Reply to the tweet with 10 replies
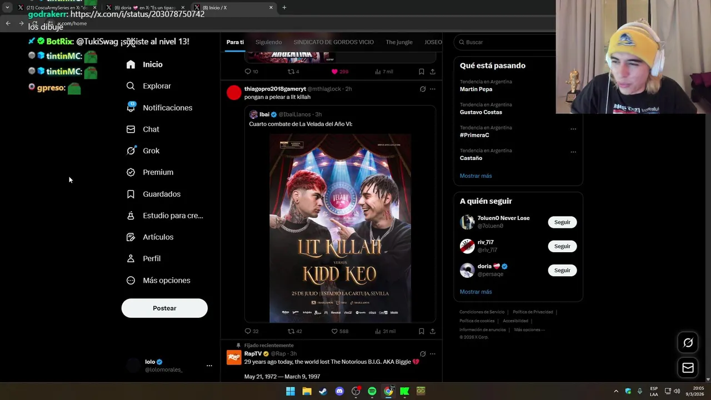This screenshot has width=711, height=400. pos(251,72)
